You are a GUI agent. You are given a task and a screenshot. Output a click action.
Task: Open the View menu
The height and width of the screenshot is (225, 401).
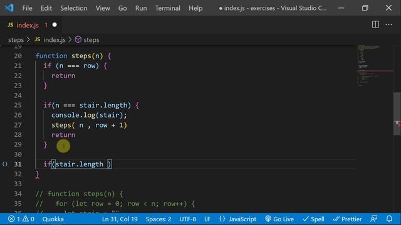pyautogui.click(x=103, y=8)
